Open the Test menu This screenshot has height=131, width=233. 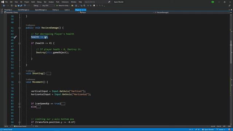tap(45, 2)
